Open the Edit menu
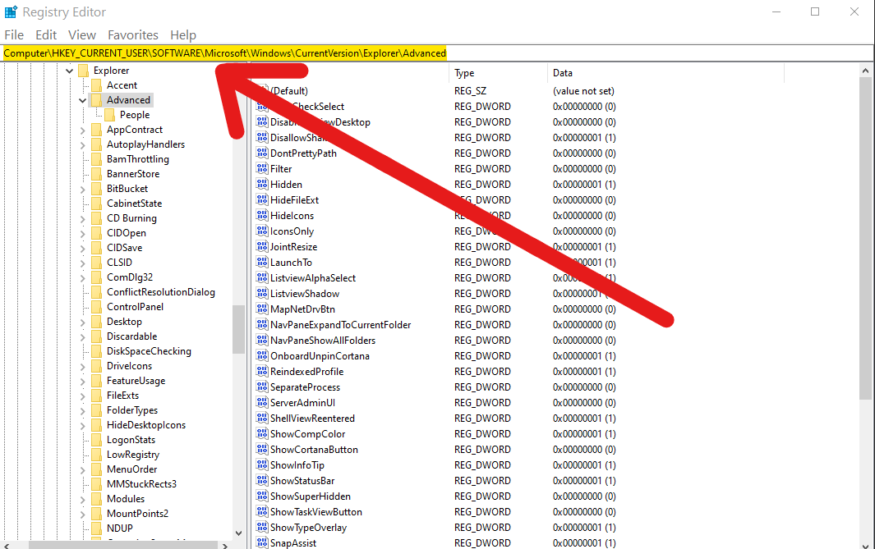Screen dimensions: 875x549 (46, 35)
